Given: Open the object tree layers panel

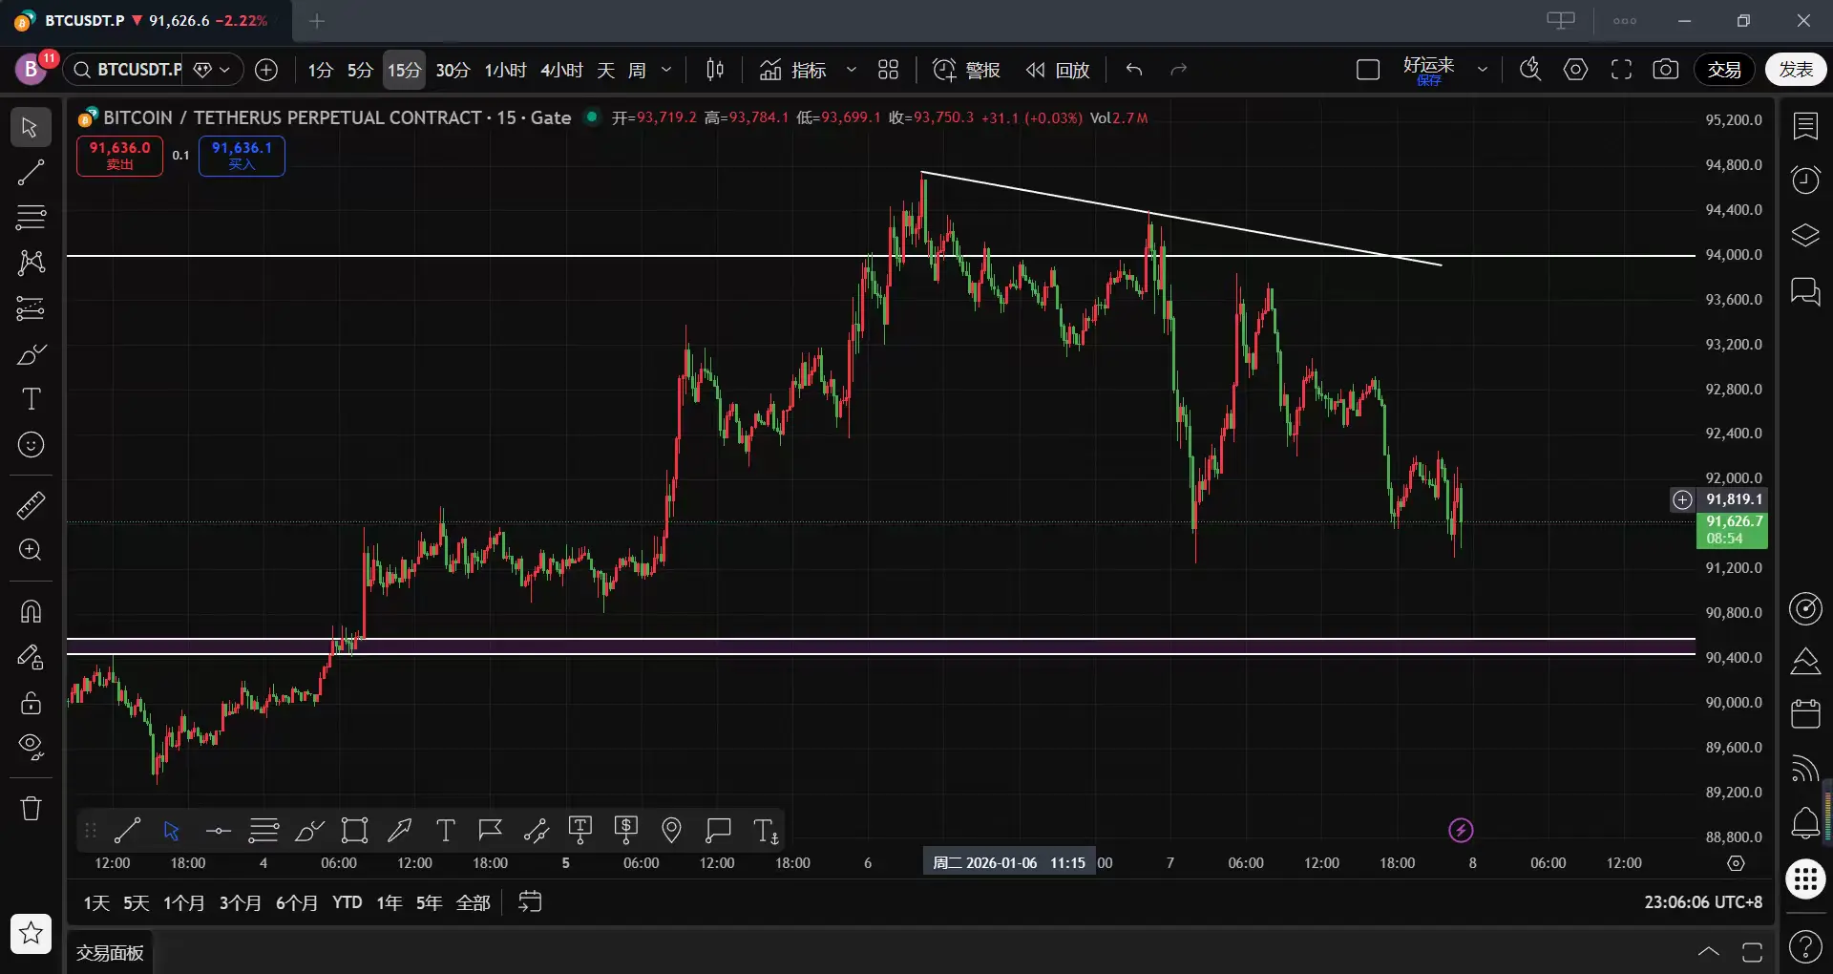Looking at the screenshot, I should [x=1805, y=235].
